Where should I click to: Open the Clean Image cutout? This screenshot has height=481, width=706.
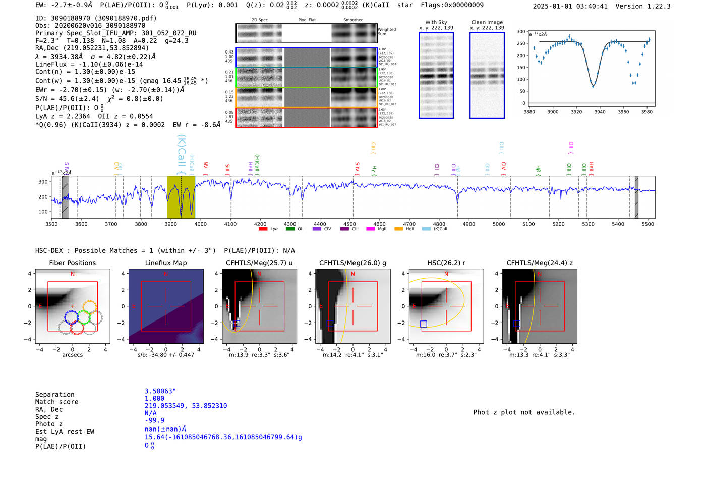487,75
